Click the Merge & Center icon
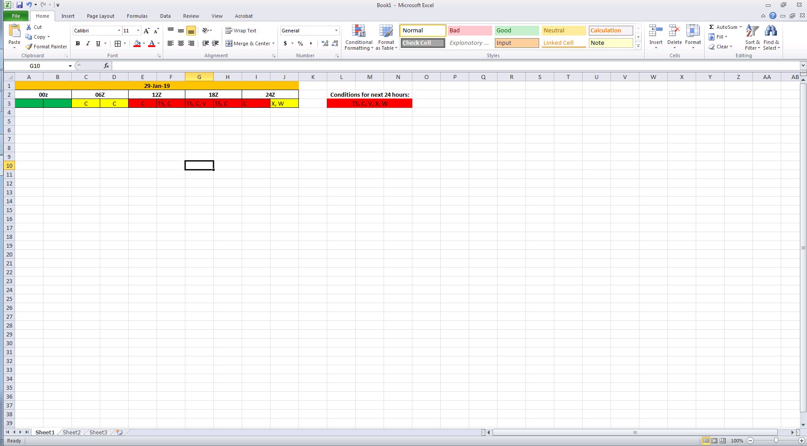Image resolution: width=807 pixels, height=446 pixels. click(229, 43)
